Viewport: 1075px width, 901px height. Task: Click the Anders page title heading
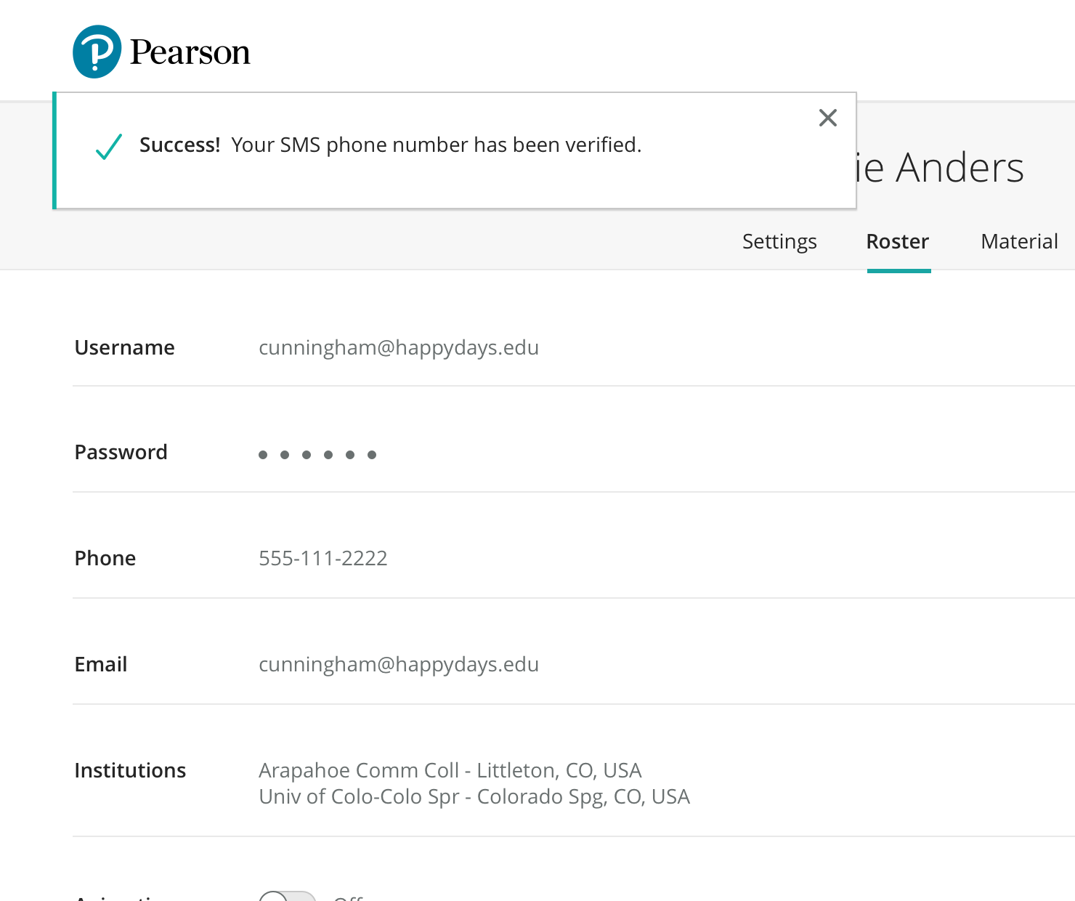(x=940, y=168)
